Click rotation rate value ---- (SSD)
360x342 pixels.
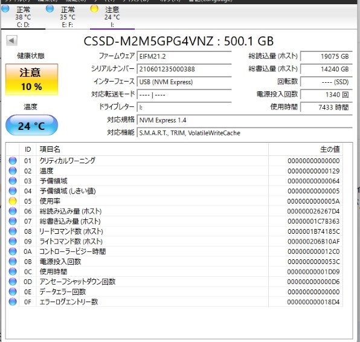point(326,82)
